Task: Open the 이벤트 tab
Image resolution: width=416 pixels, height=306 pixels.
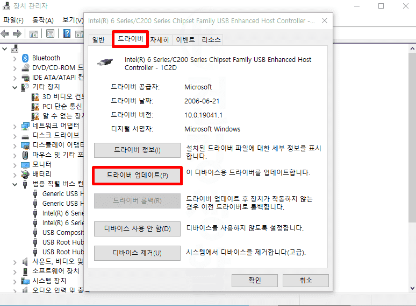Action: tap(185, 40)
